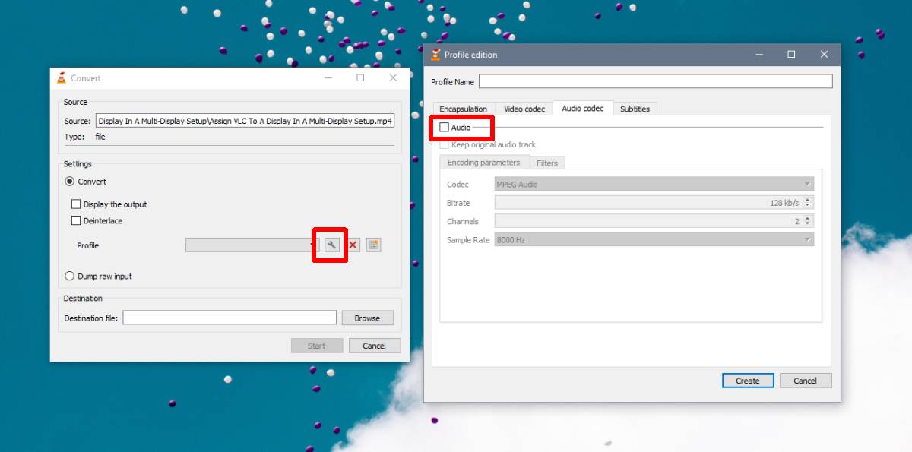This screenshot has height=452, width=912.
Task: Click the Source path field
Action: 245,121
